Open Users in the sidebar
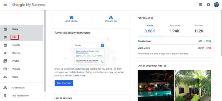Image resolution: width=222 pixels, height=101 pixels. click(x=15, y=77)
